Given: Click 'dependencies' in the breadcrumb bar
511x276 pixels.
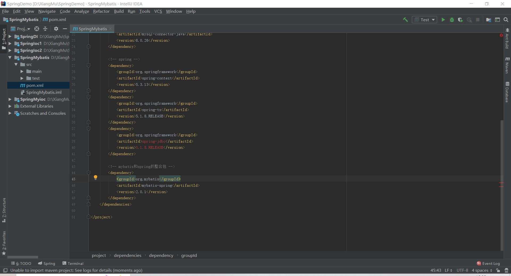Looking at the screenshot, I should (x=127, y=255).
